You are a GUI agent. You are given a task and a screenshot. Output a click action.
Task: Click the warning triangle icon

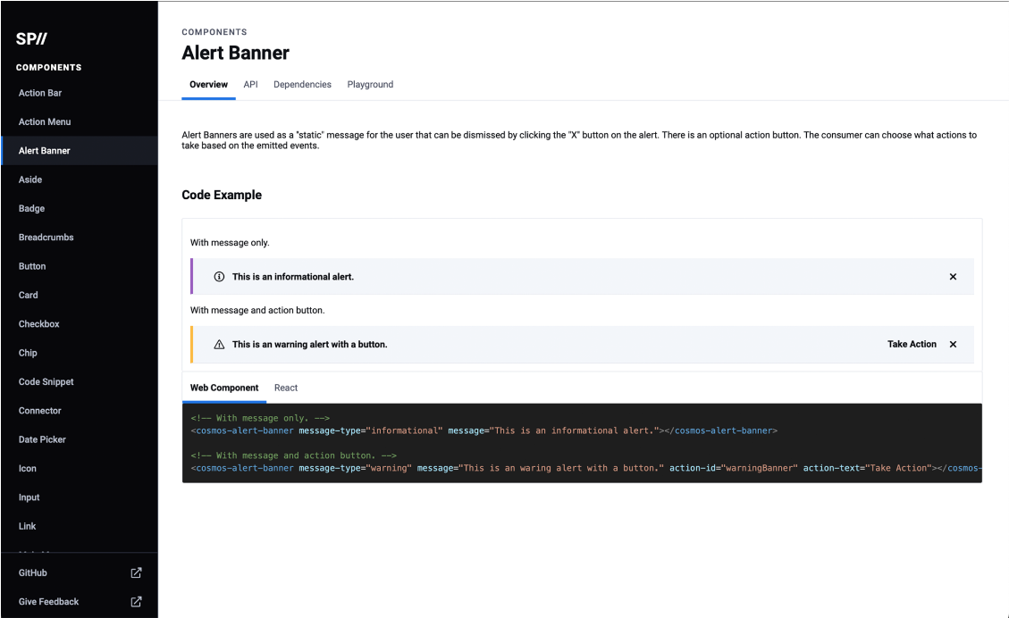point(219,345)
